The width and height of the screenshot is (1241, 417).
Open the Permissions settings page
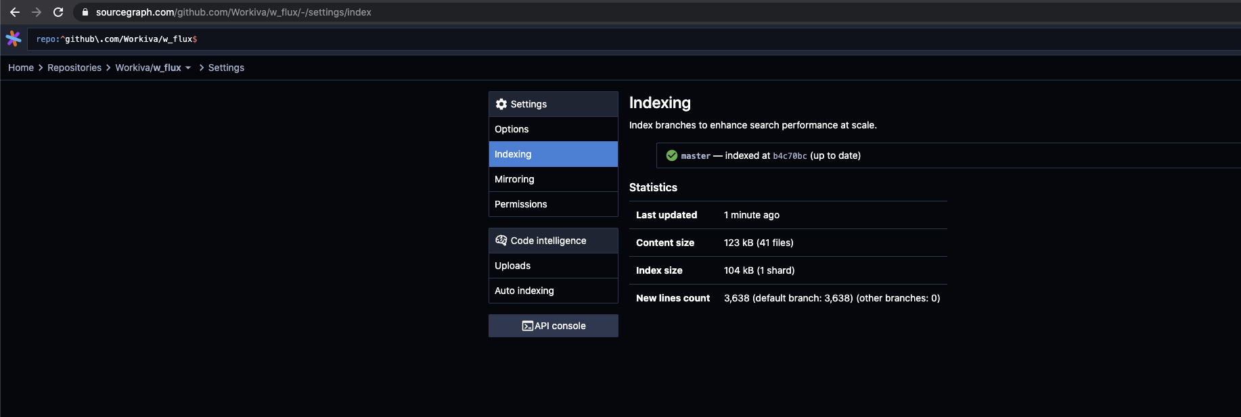tap(554, 204)
